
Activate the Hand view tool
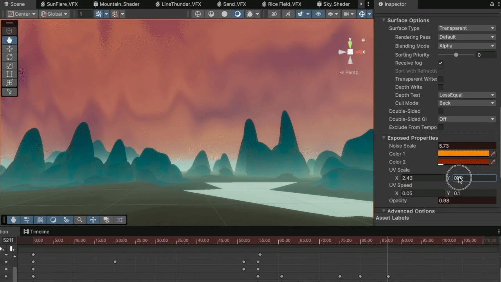(x=9, y=40)
